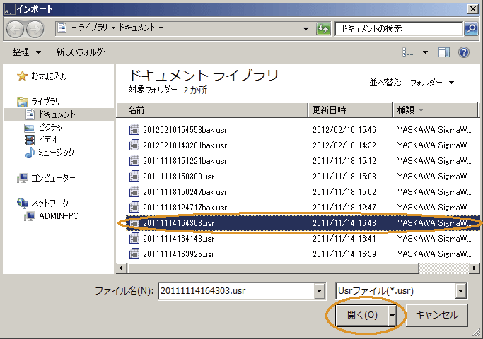Click ドキュメント in the address path

coord(137,28)
